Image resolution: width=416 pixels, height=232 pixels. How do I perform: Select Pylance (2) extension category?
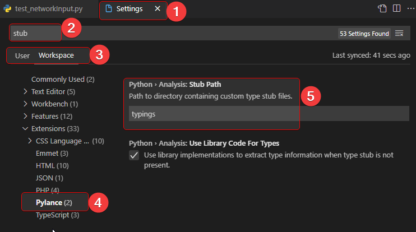(x=54, y=202)
